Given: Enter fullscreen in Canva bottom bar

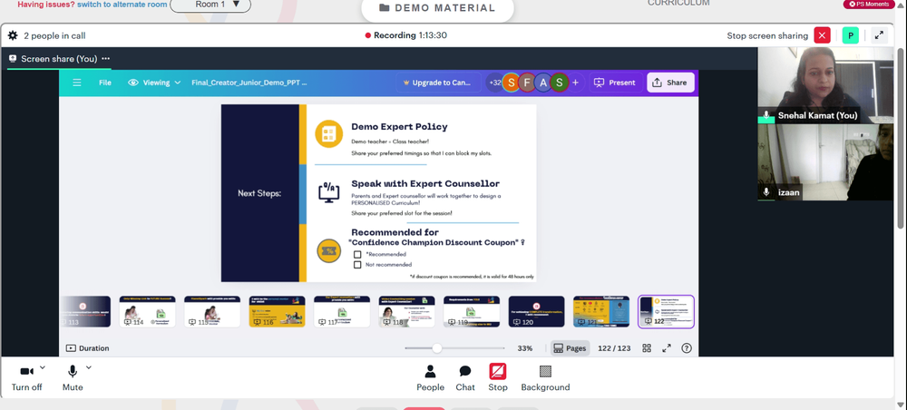Looking at the screenshot, I should pos(667,348).
